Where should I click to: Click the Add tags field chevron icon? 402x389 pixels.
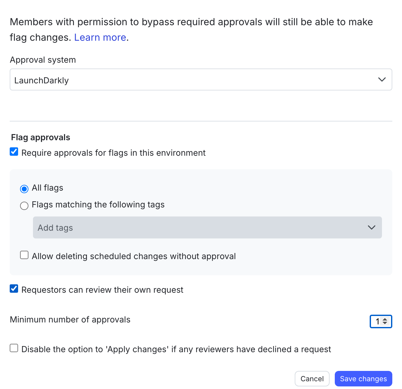click(371, 227)
